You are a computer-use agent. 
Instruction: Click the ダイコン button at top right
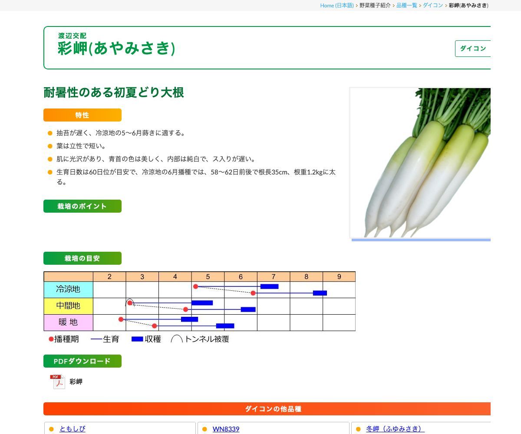coord(473,49)
